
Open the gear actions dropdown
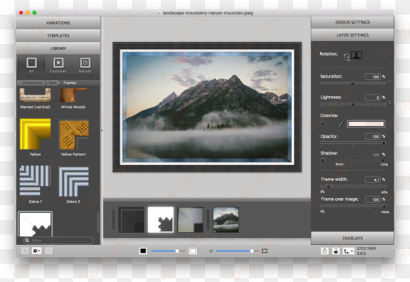(x=37, y=251)
